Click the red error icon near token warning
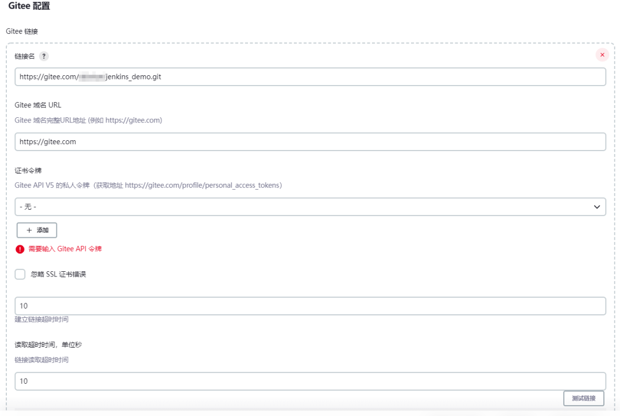 click(20, 249)
